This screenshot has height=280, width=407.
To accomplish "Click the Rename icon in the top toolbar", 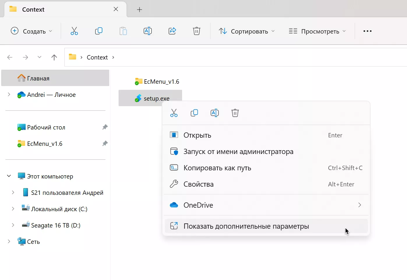I will (x=148, y=31).
